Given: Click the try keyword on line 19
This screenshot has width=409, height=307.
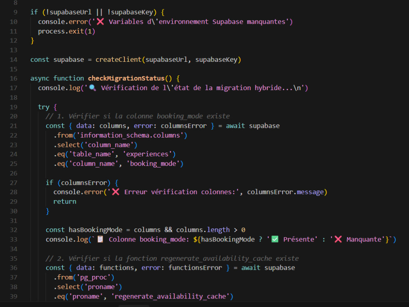Looking at the screenshot, I should (x=44, y=107).
